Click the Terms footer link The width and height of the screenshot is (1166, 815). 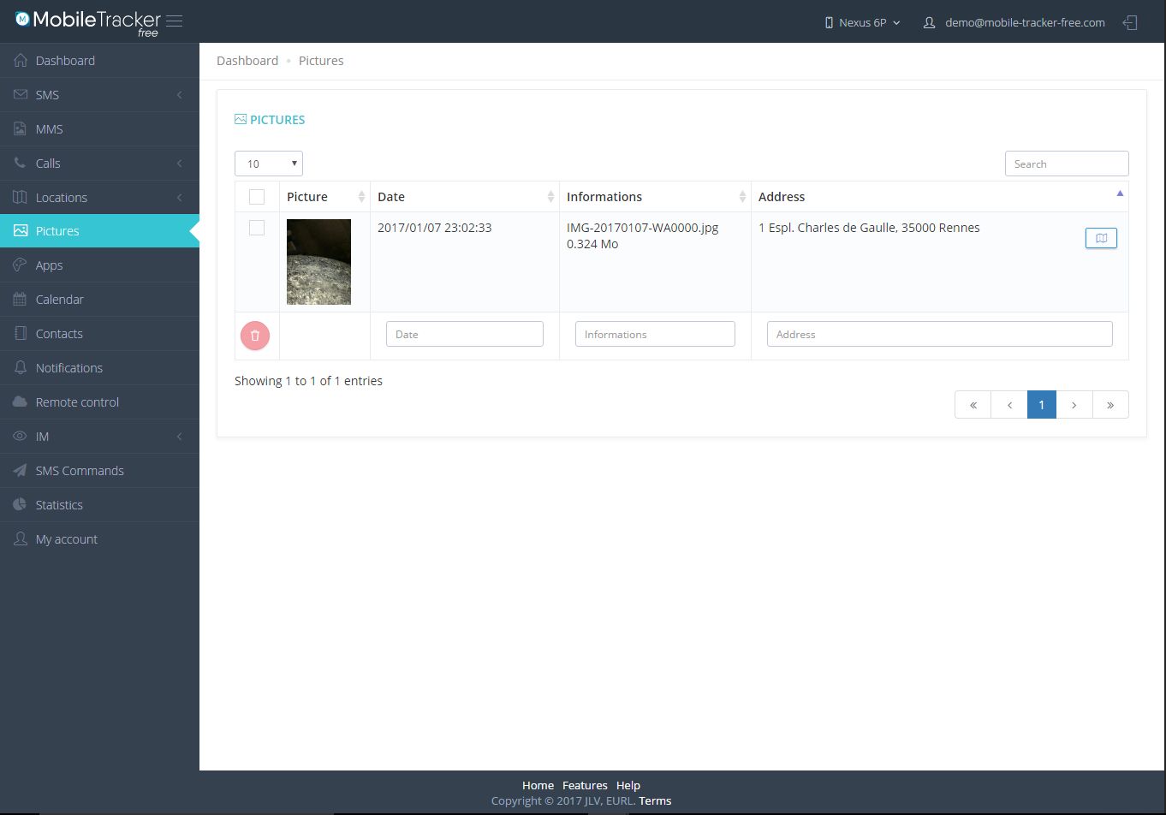(655, 801)
